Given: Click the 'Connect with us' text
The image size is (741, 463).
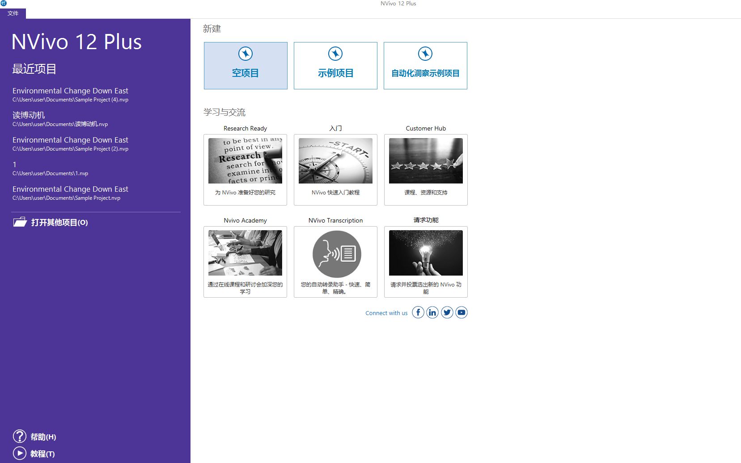Looking at the screenshot, I should [x=386, y=313].
